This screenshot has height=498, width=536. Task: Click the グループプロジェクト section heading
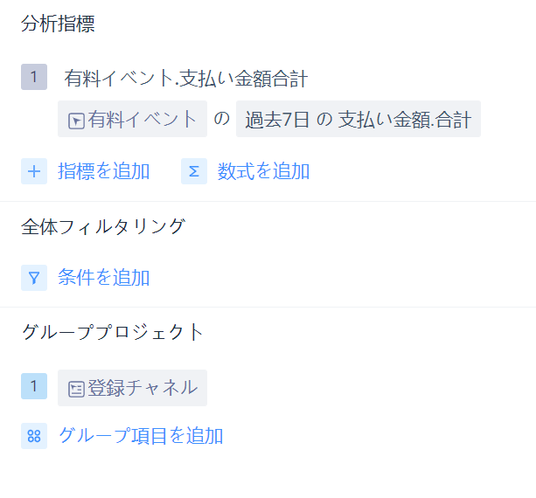click(113, 332)
